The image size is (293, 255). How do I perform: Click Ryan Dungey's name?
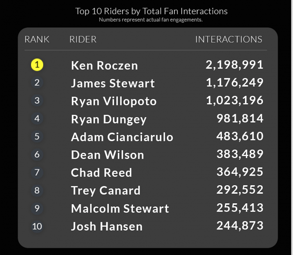tap(109, 119)
